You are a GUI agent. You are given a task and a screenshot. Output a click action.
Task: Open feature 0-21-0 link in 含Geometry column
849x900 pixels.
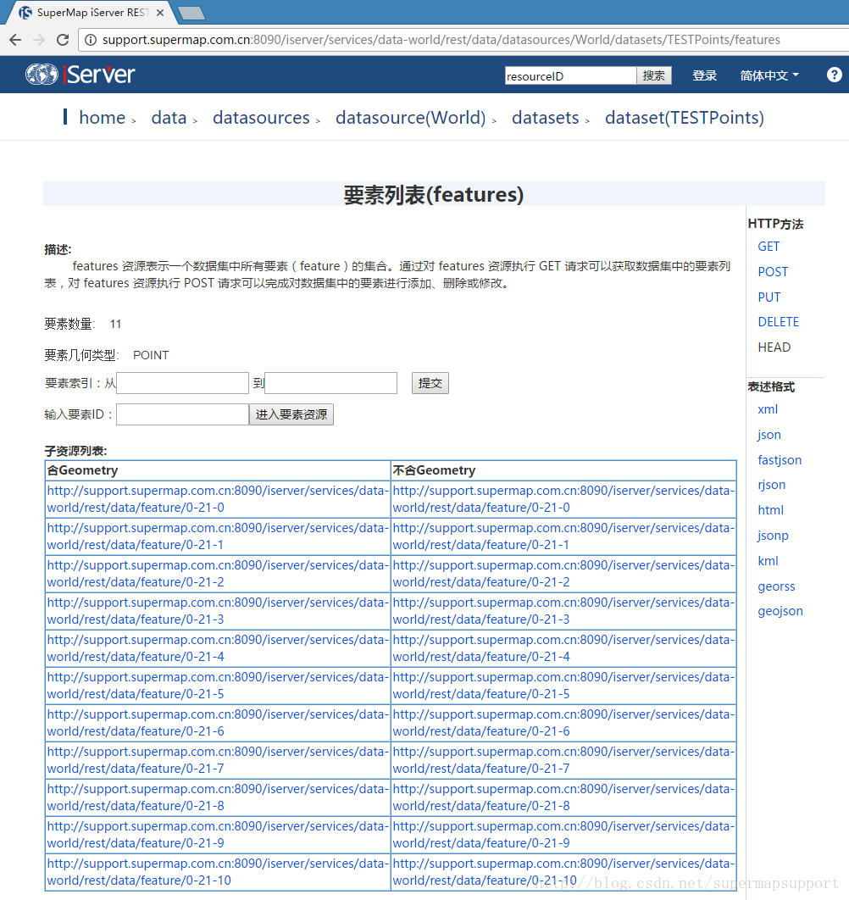(x=218, y=499)
